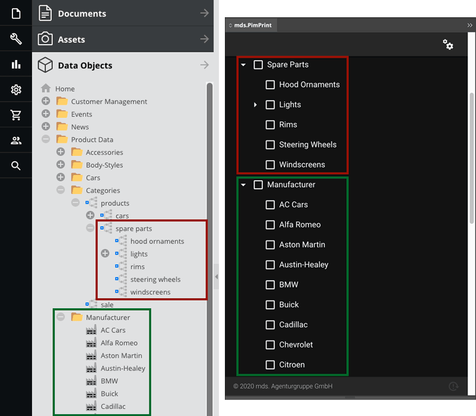Click the hood ornaments category icon

(121, 241)
